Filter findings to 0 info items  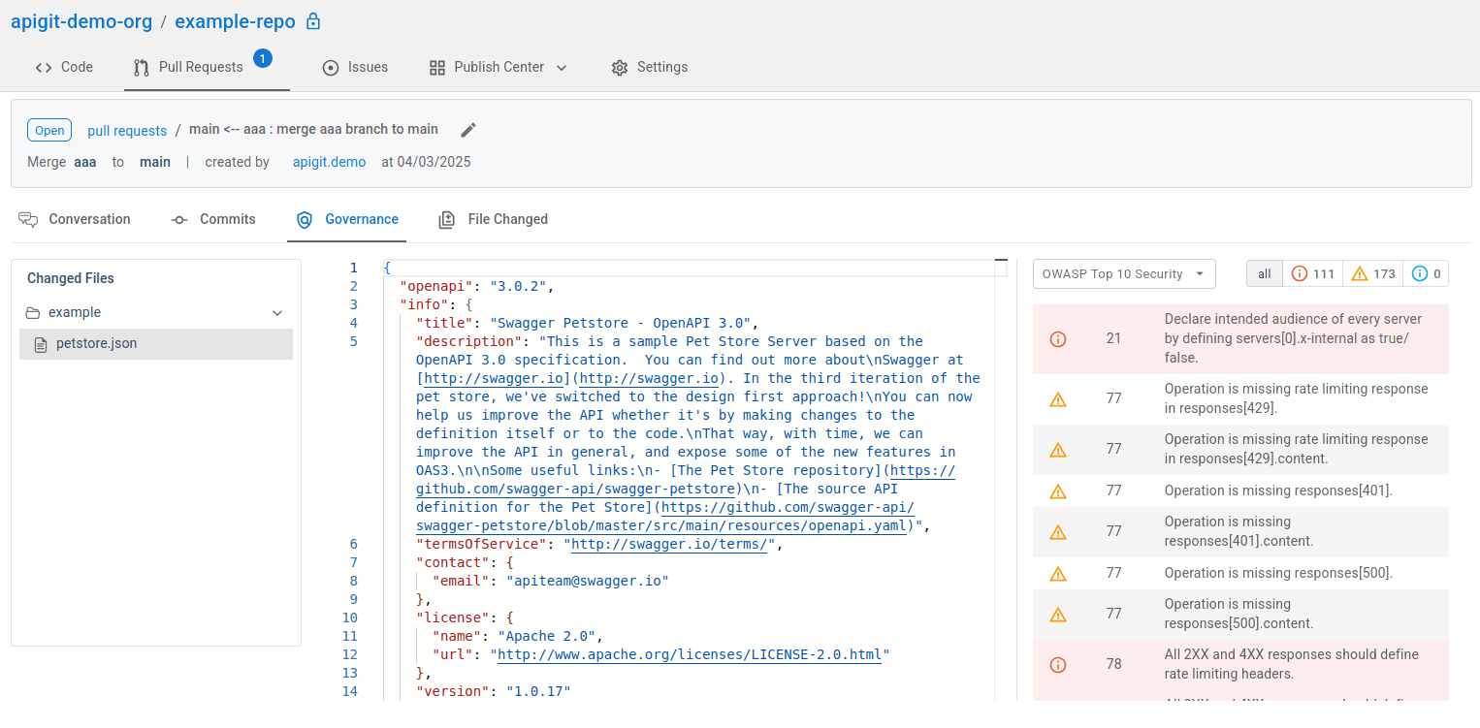click(x=1427, y=274)
